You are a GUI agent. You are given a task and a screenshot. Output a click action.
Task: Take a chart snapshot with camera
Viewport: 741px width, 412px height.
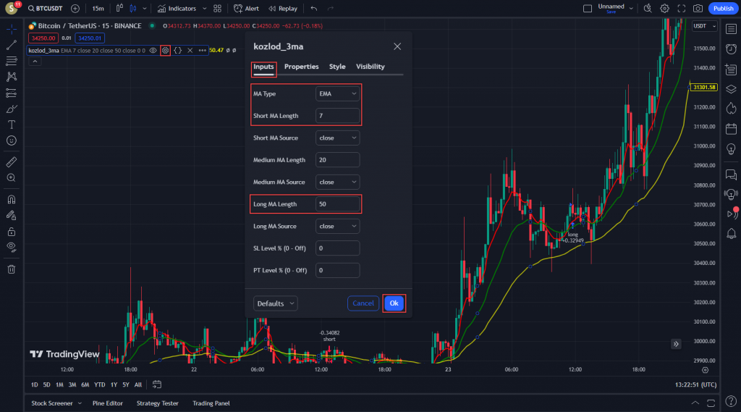click(x=698, y=9)
